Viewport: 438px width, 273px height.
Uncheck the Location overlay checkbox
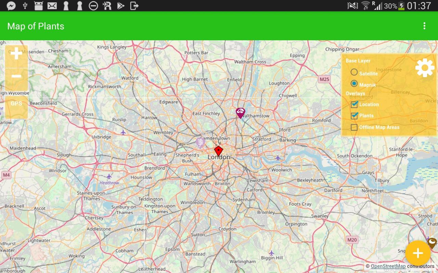(354, 104)
